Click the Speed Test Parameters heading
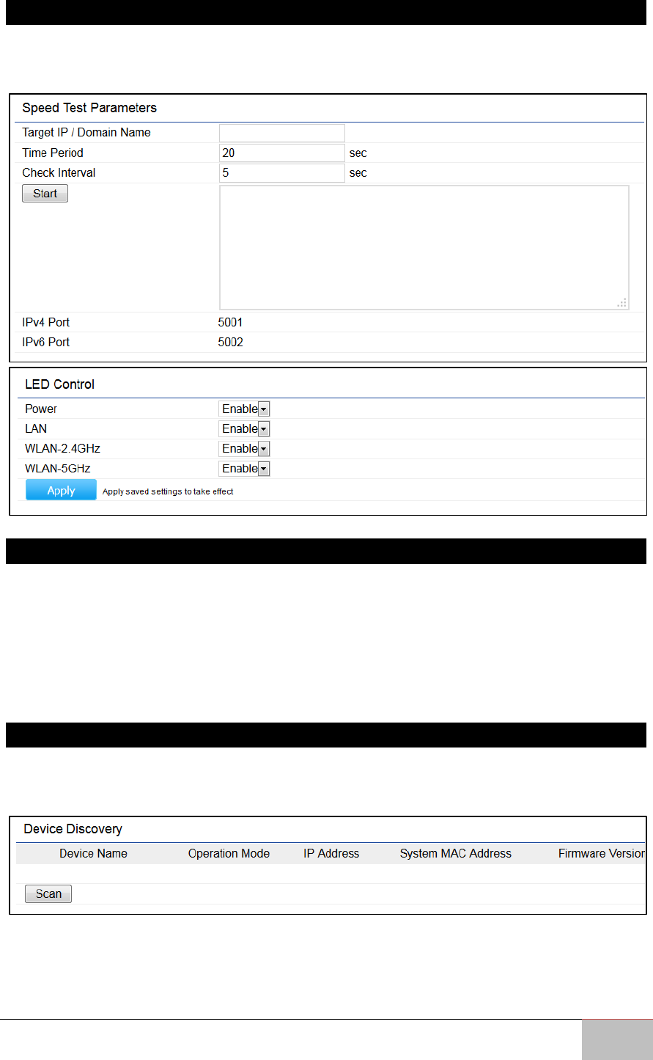 89,108
